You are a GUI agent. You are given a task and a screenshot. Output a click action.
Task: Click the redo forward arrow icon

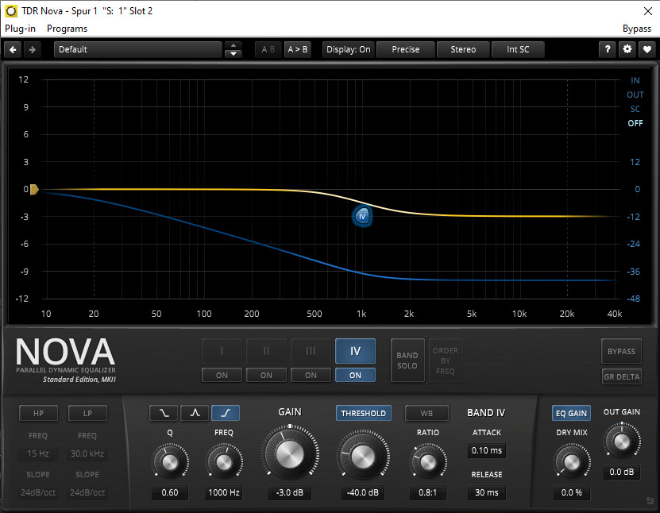(32, 50)
